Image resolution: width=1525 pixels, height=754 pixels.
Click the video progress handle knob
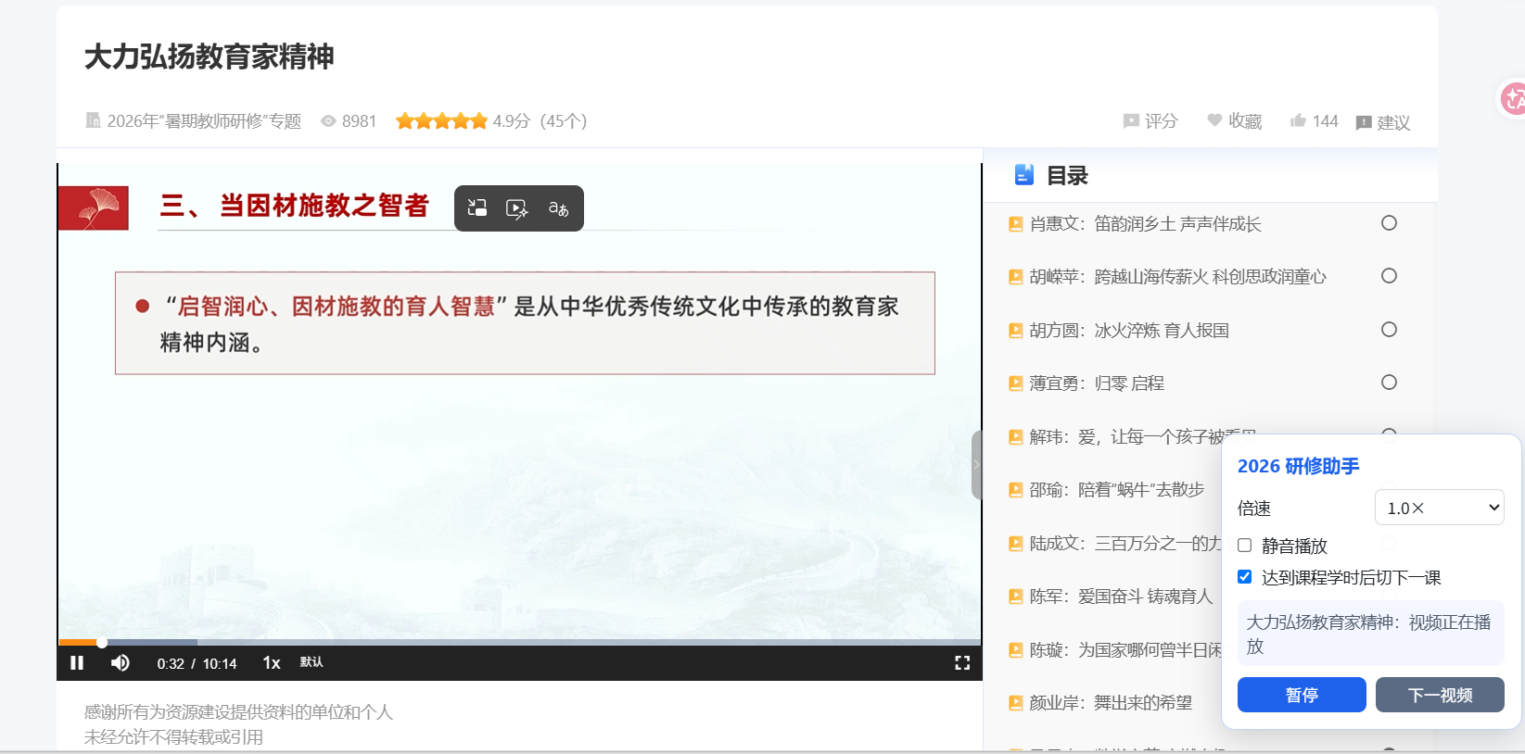click(102, 642)
